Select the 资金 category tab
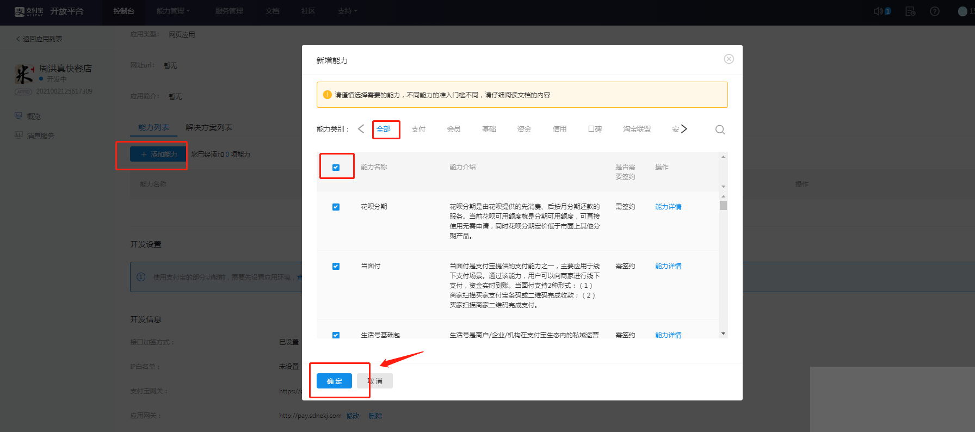Screen dimensions: 975x432 click(524, 129)
